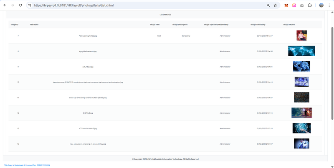Click the browser back arrow
This screenshot has height=168, width=334.
pos(5,5)
